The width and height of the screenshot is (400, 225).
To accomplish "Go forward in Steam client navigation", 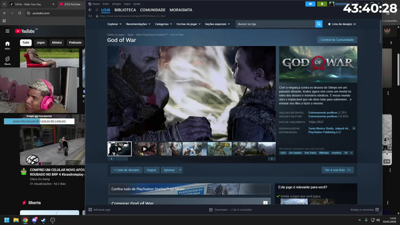I will [96, 10].
